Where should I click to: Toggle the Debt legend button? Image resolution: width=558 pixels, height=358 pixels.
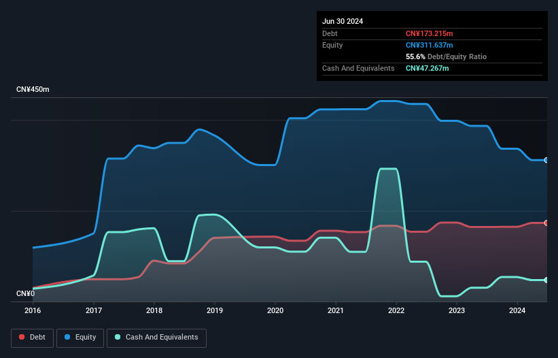[x=33, y=338]
